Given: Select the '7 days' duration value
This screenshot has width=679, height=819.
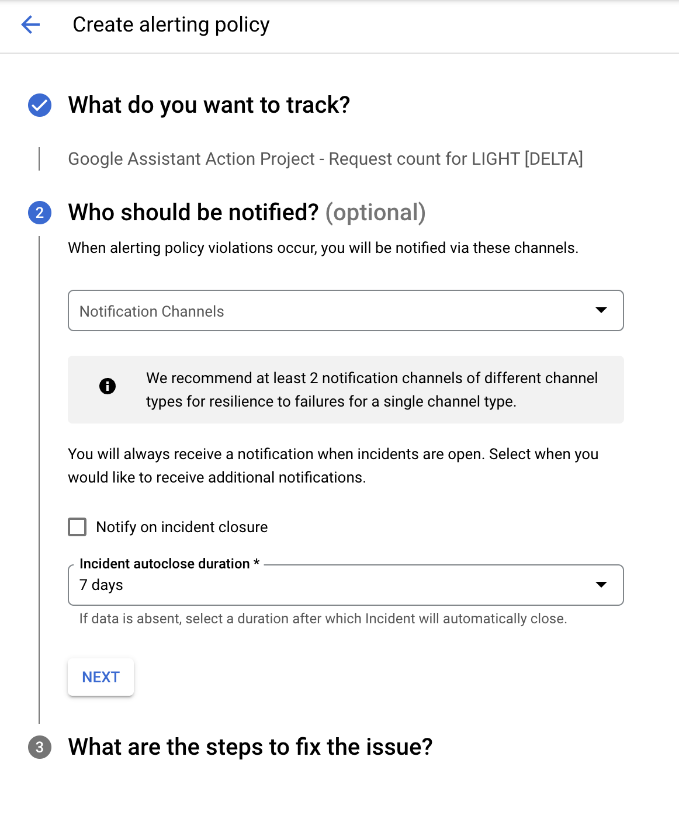Looking at the screenshot, I should point(102,585).
